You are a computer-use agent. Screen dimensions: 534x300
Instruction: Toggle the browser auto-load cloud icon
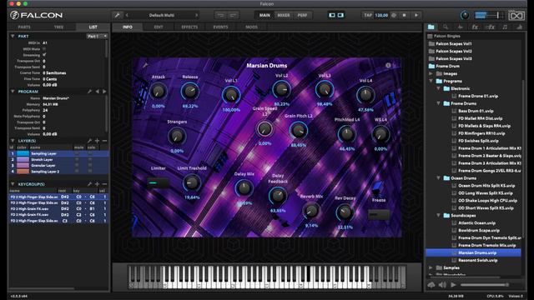[x=431, y=285]
